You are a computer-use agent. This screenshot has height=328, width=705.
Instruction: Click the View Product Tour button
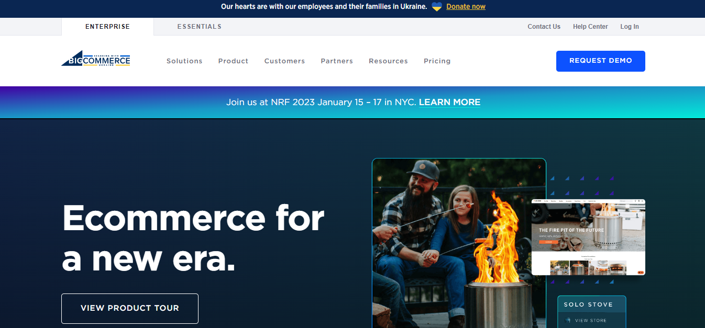pyautogui.click(x=130, y=309)
